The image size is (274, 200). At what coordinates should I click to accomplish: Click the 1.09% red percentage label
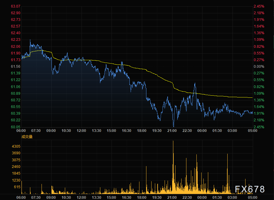coord(259,40)
